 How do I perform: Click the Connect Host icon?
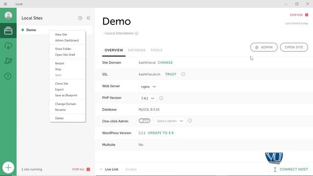(x=275, y=170)
